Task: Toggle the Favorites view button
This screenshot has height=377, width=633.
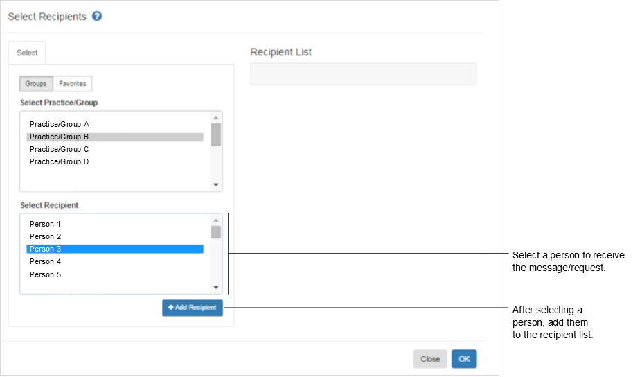Action: [73, 84]
